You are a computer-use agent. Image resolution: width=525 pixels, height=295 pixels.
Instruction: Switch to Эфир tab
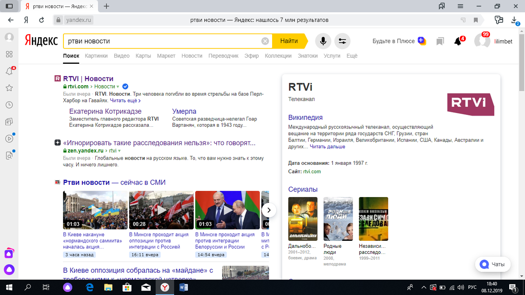[252, 56]
